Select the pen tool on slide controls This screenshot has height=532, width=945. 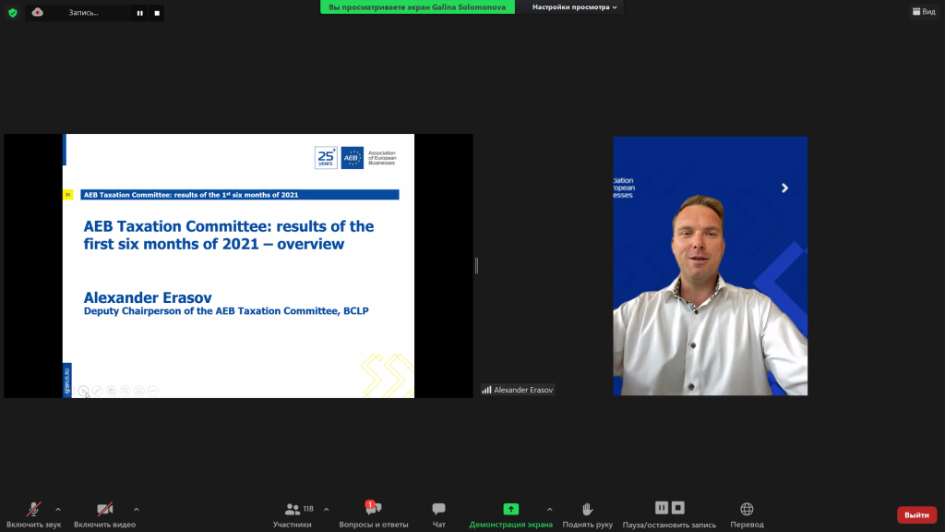(98, 391)
